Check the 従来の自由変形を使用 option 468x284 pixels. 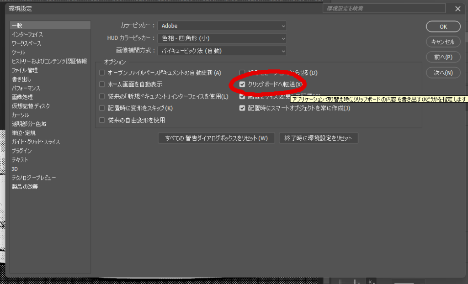click(102, 120)
